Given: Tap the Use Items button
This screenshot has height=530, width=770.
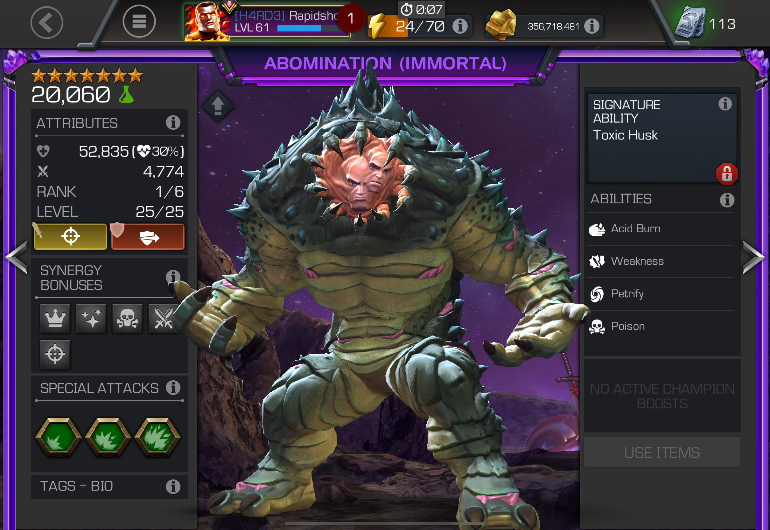Looking at the screenshot, I should point(662,452).
